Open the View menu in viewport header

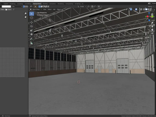point(45,9)
